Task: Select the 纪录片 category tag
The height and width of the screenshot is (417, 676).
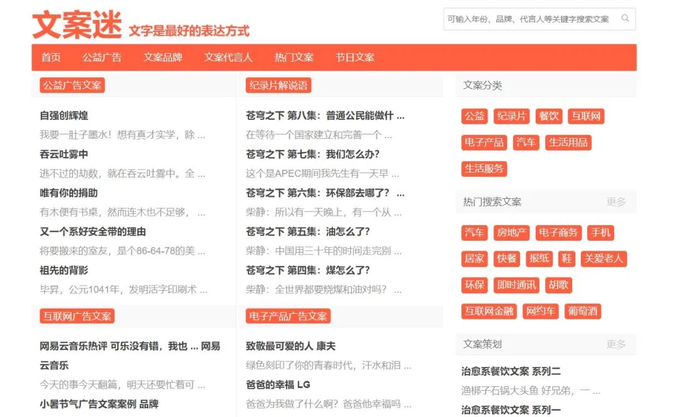Action: coord(511,116)
